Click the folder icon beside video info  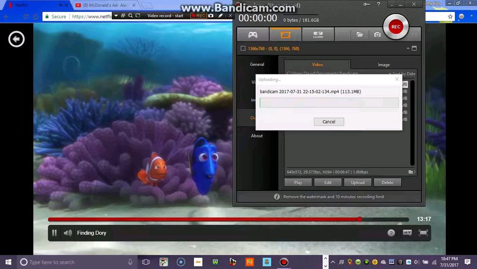(x=412, y=172)
